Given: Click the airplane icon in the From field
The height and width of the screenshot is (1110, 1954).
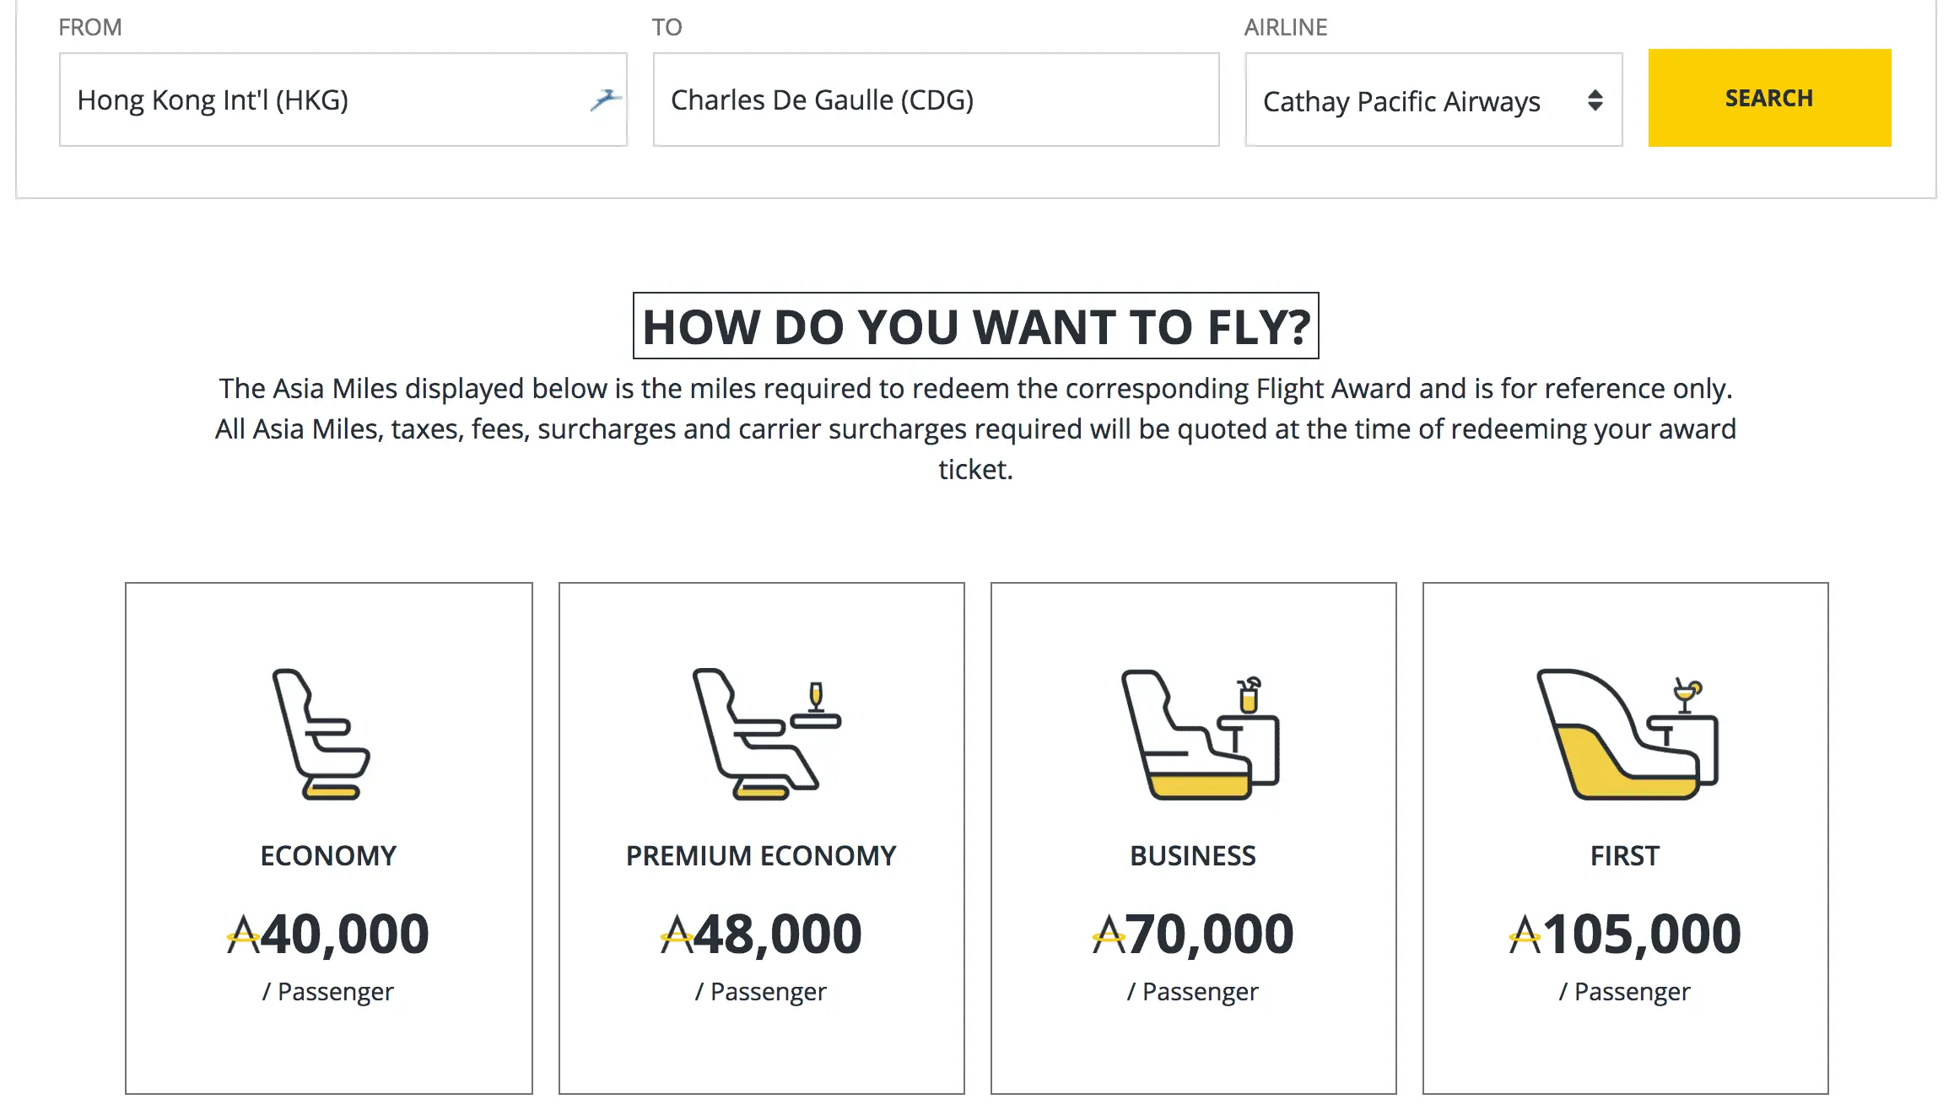Looking at the screenshot, I should coord(605,100).
